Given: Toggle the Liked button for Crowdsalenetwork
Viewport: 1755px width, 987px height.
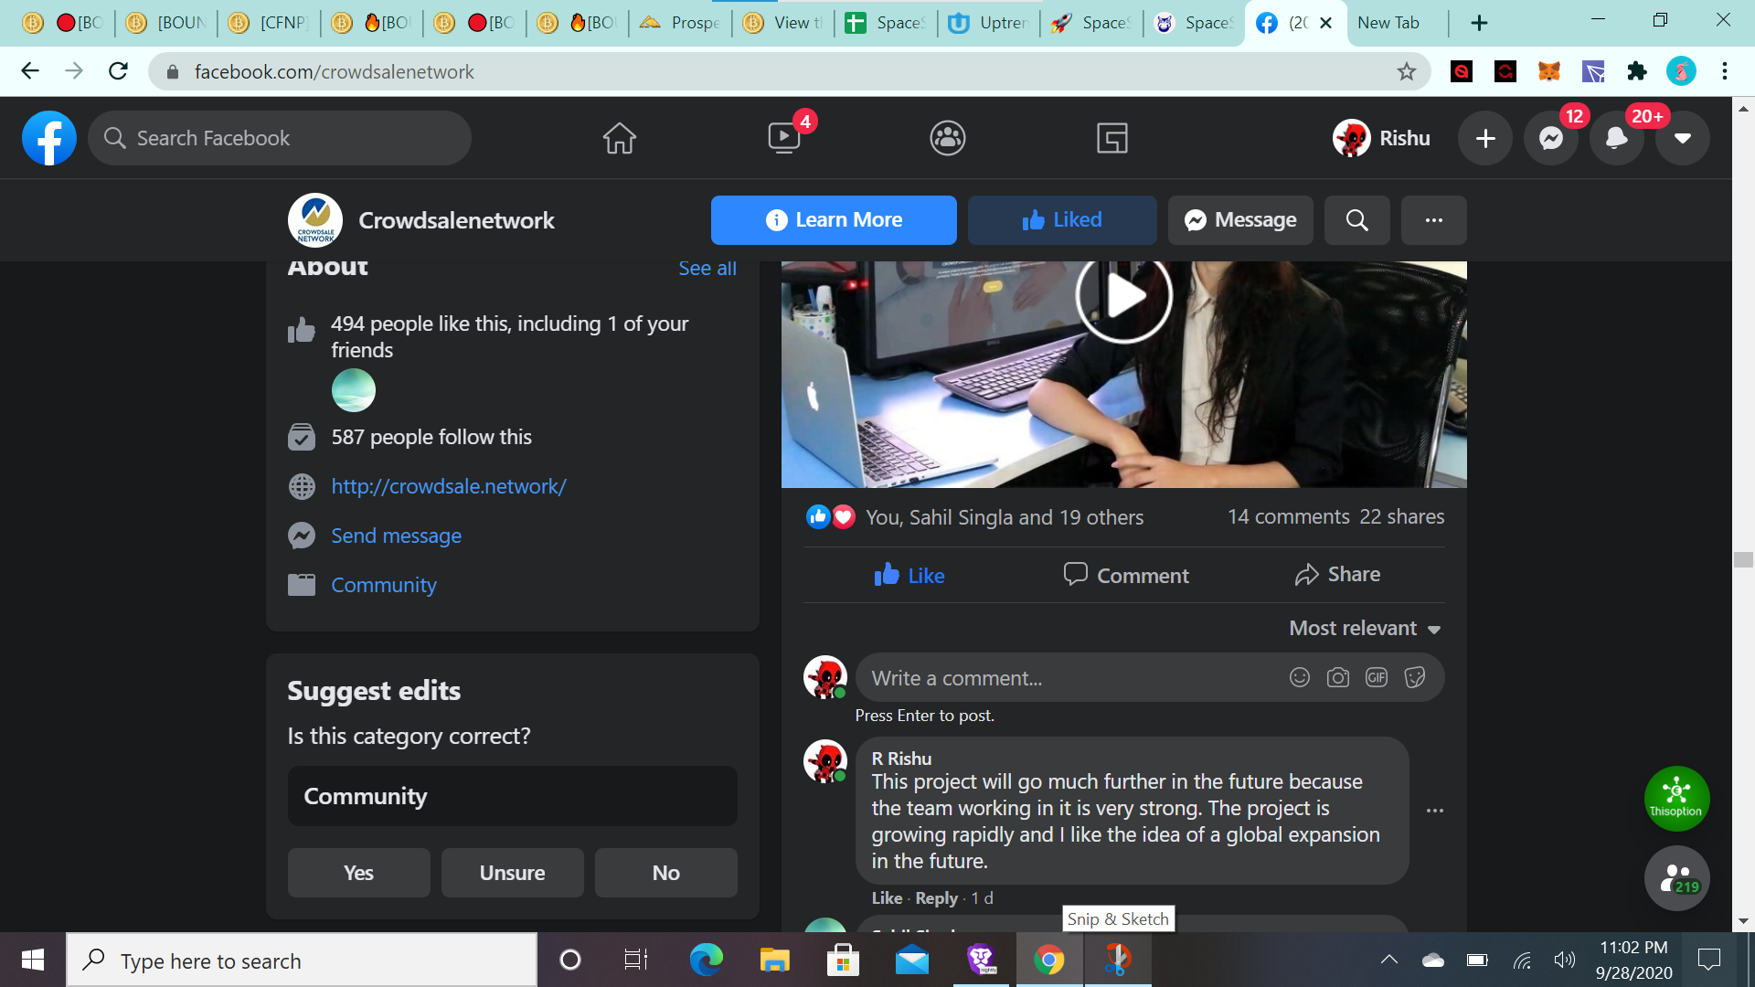Looking at the screenshot, I should [x=1062, y=220].
